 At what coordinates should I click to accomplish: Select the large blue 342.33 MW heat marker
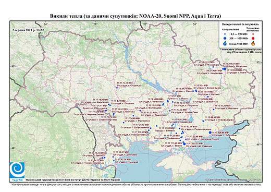point(184,143)
